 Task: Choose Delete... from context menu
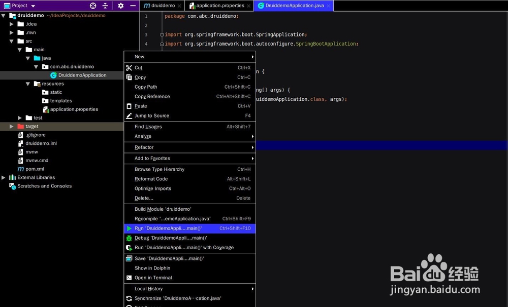click(190, 198)
